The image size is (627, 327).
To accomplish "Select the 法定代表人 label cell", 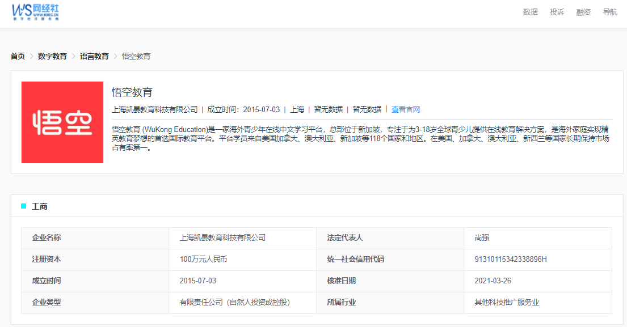I will coord(390,238).
